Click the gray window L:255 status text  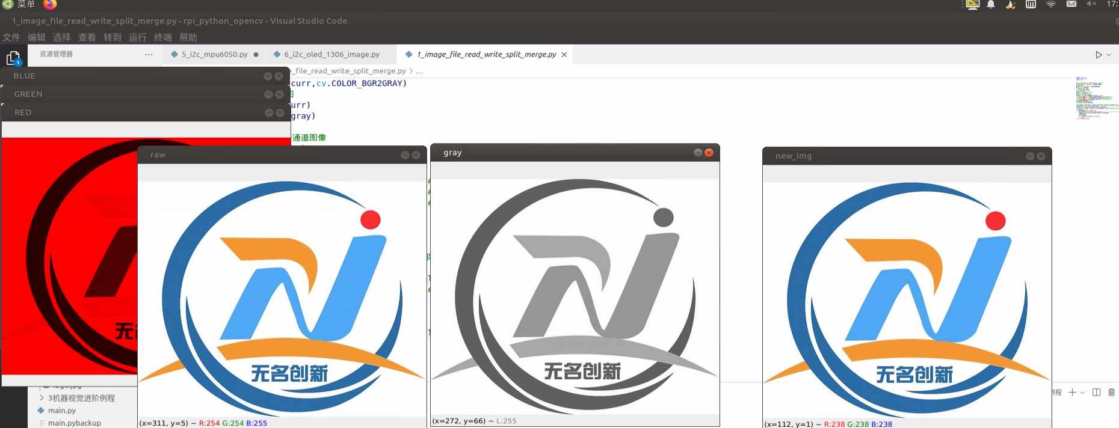(x=506, y=421)
